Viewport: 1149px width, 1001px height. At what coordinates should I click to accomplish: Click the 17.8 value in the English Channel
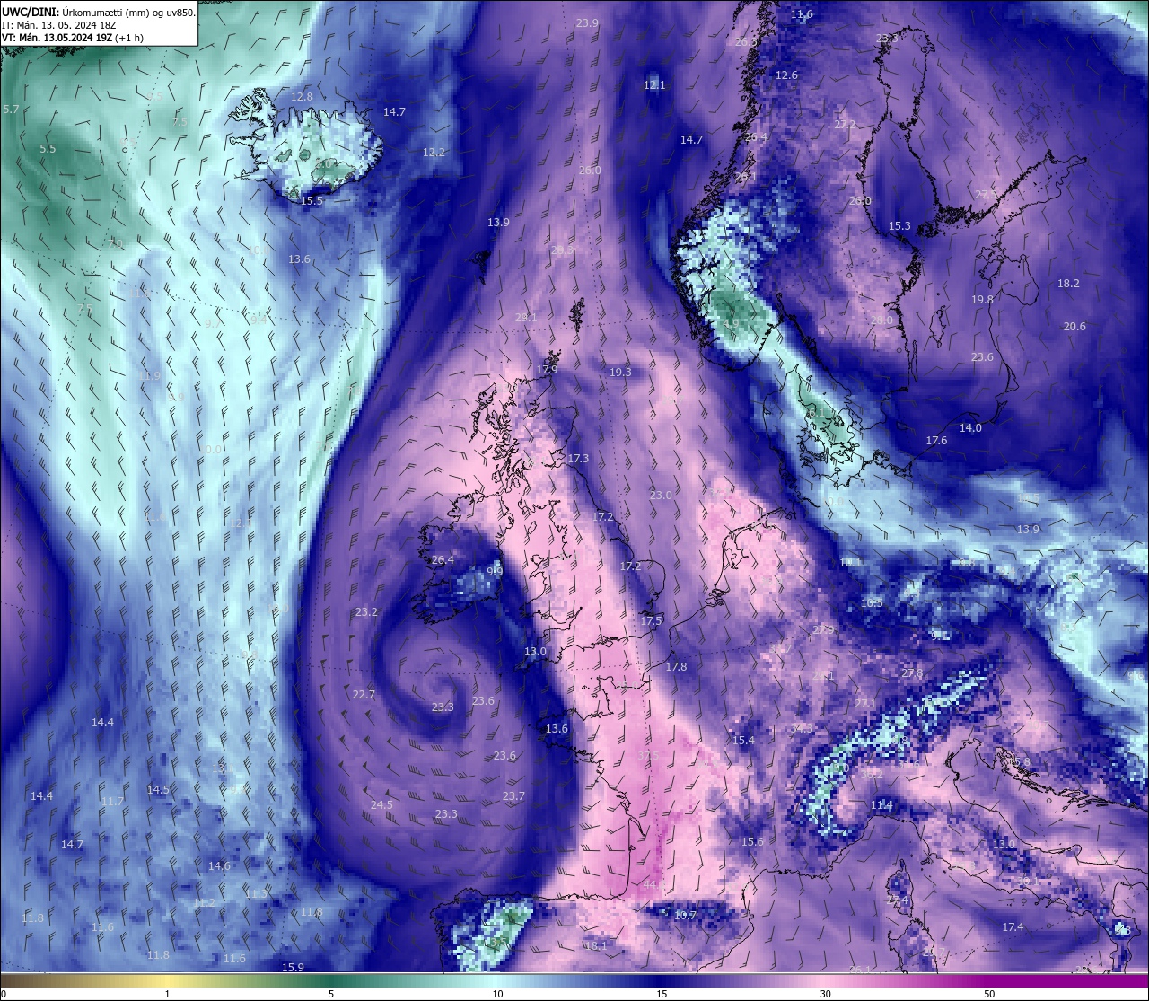coord(676,667)
